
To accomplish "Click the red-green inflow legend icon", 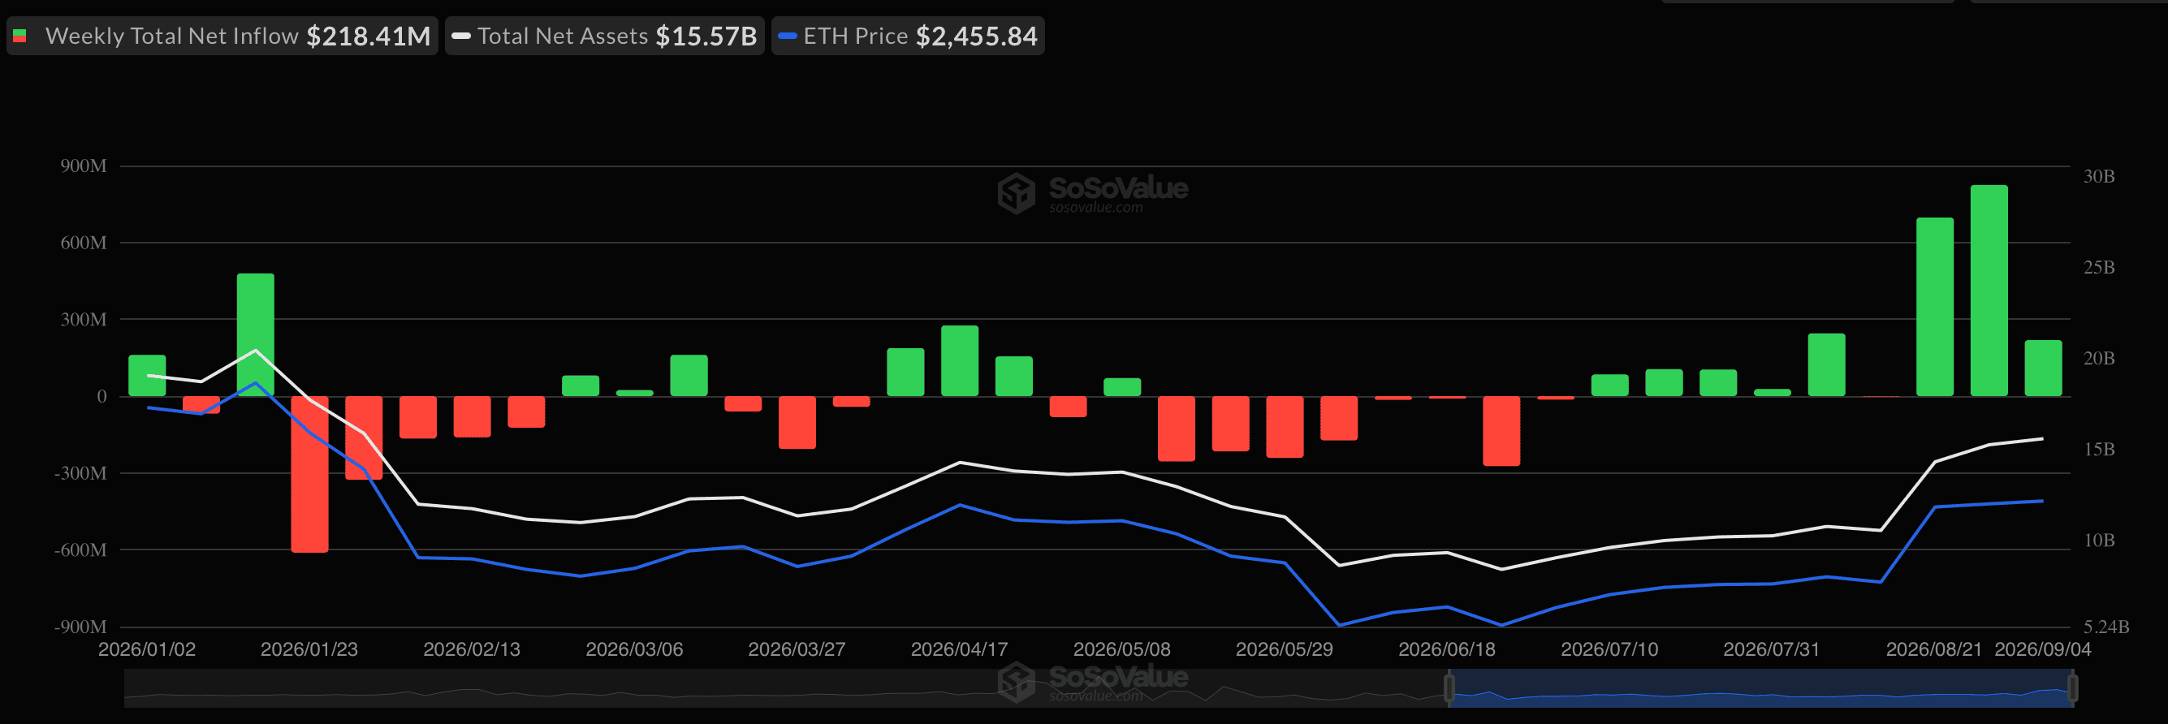I will (x=20, y=37).
